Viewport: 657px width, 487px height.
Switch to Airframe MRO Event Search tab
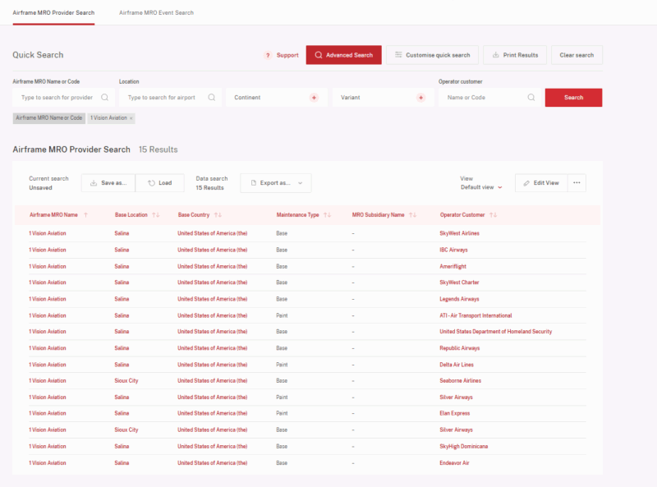[156, 13]
